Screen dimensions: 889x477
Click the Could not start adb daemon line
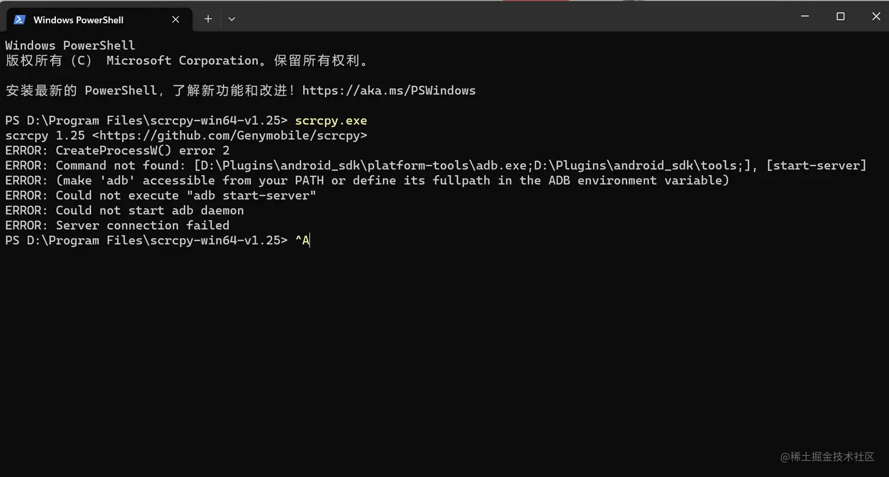point(124,210)
